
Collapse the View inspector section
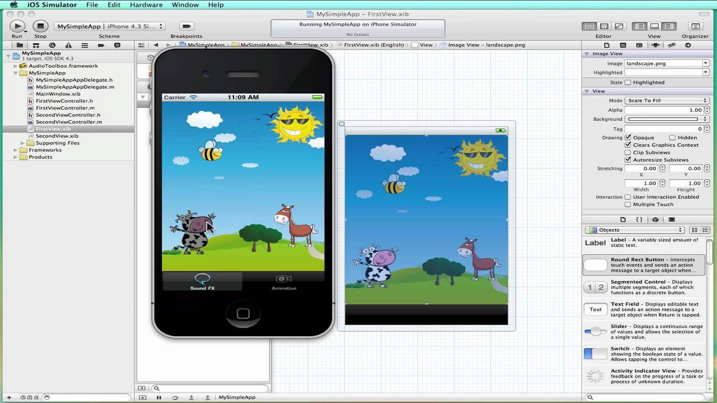click(587, 91)
